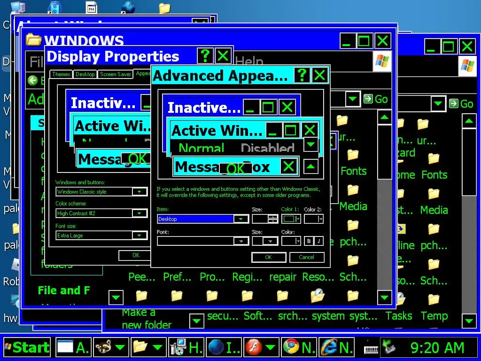Expand the Flash taskbar group arrow

270,347
